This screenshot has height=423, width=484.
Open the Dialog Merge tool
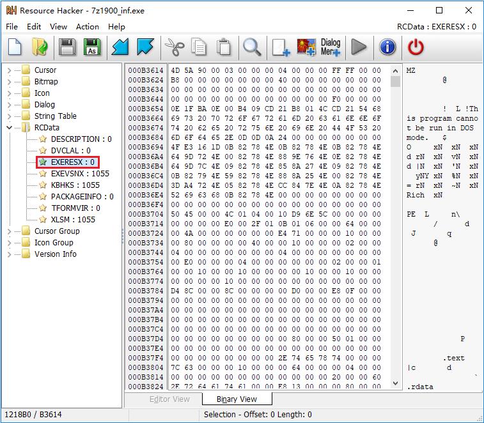(x=331, y=47)
